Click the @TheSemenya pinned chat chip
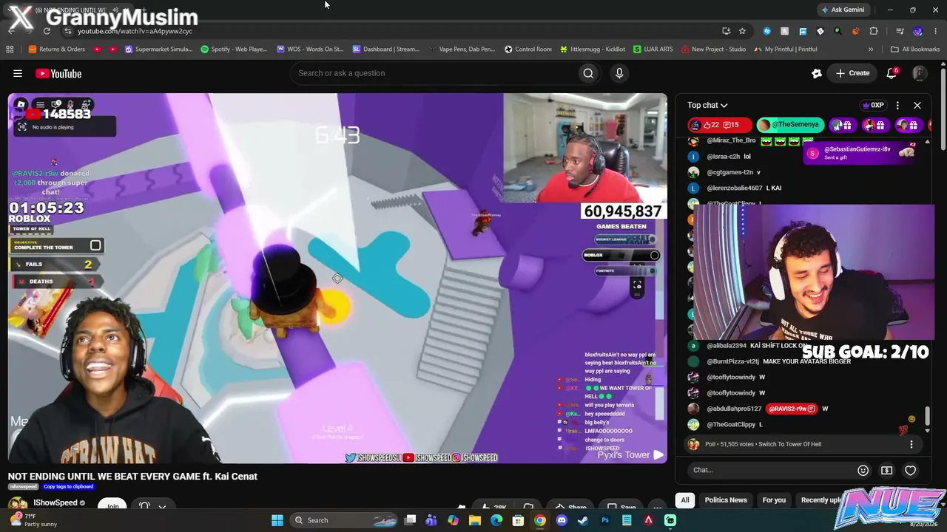Viewport: 947px width, 532px height. (790, 125)
